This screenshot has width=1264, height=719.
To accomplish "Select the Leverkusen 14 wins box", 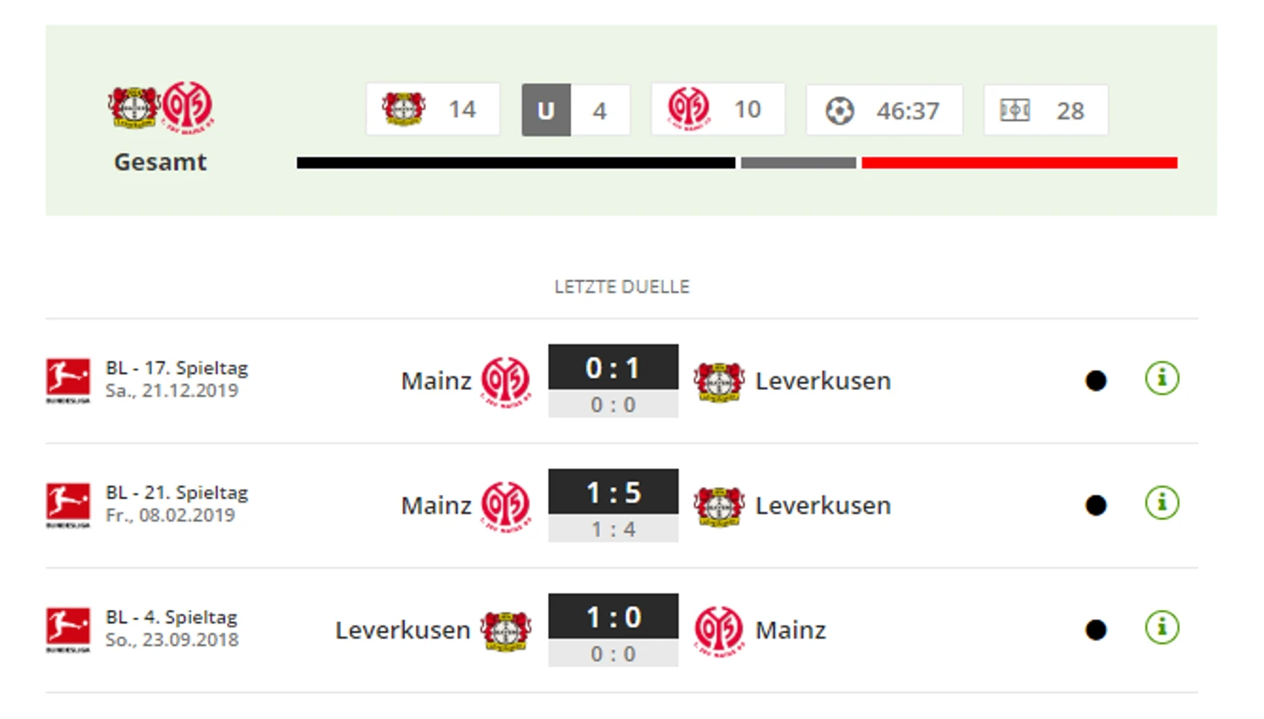I will pos(433,109).
